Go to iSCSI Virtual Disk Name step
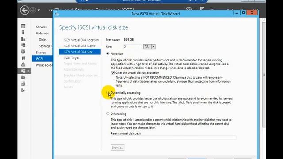The height and width of the screenshot is (159, 283). pyautogui.click(x=80, y=46)
